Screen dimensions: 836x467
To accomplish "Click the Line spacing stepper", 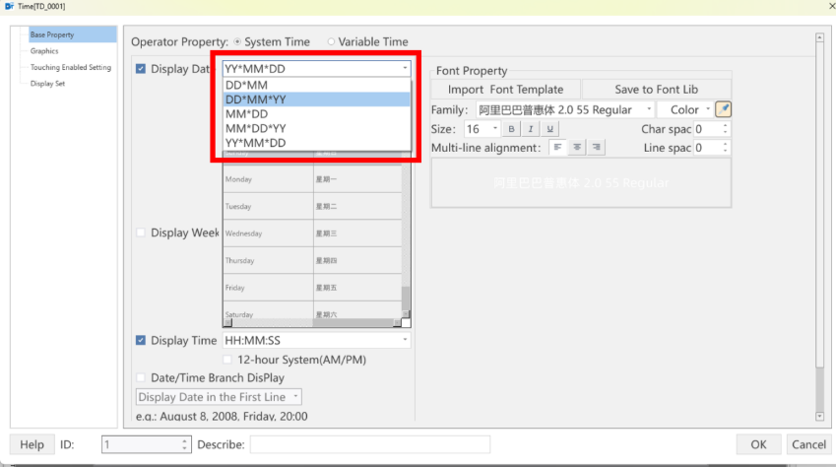I will 725,148.
